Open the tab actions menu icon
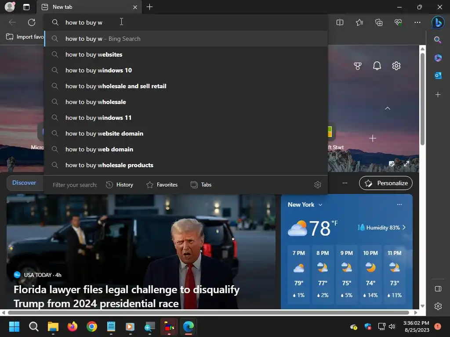 26,7
